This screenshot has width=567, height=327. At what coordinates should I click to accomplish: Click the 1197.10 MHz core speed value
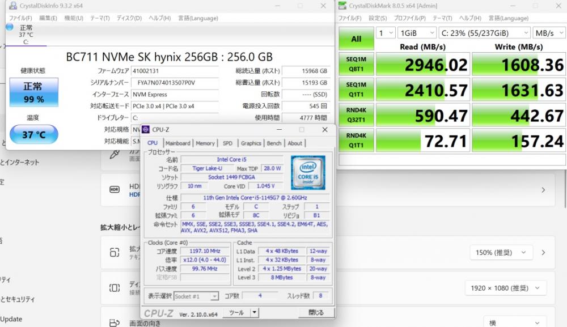click(205, 251)
